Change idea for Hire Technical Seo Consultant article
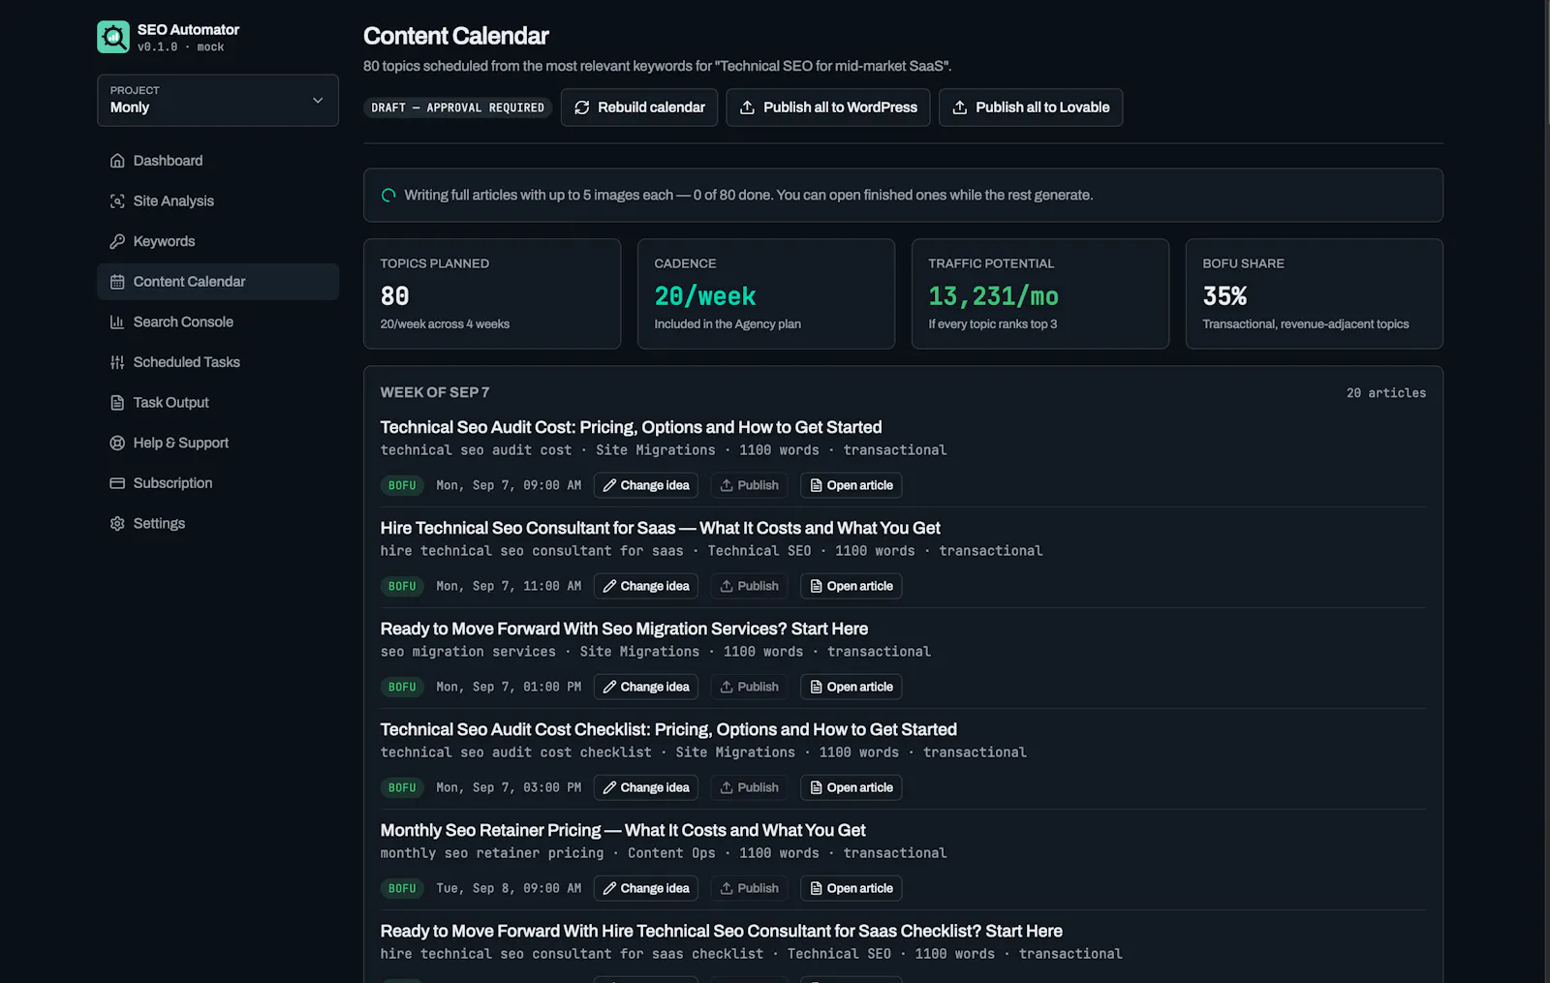 point(646,586)
